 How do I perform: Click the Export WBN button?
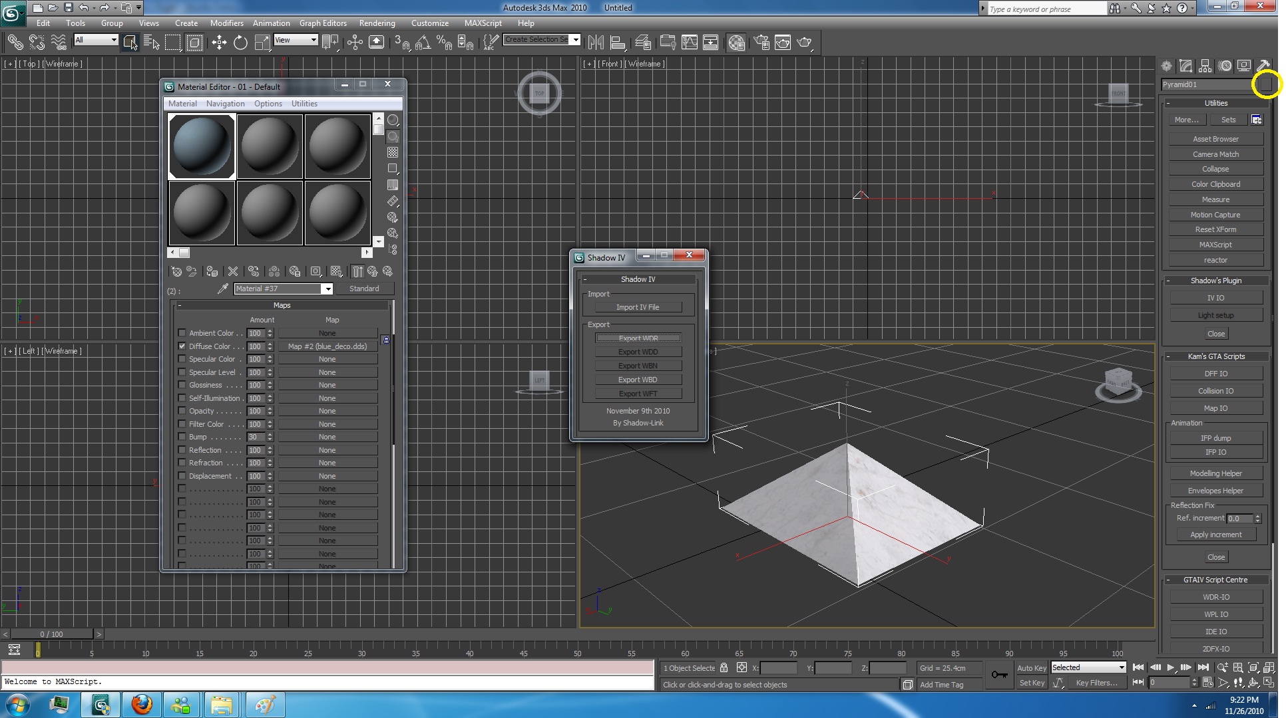(638, 366)
